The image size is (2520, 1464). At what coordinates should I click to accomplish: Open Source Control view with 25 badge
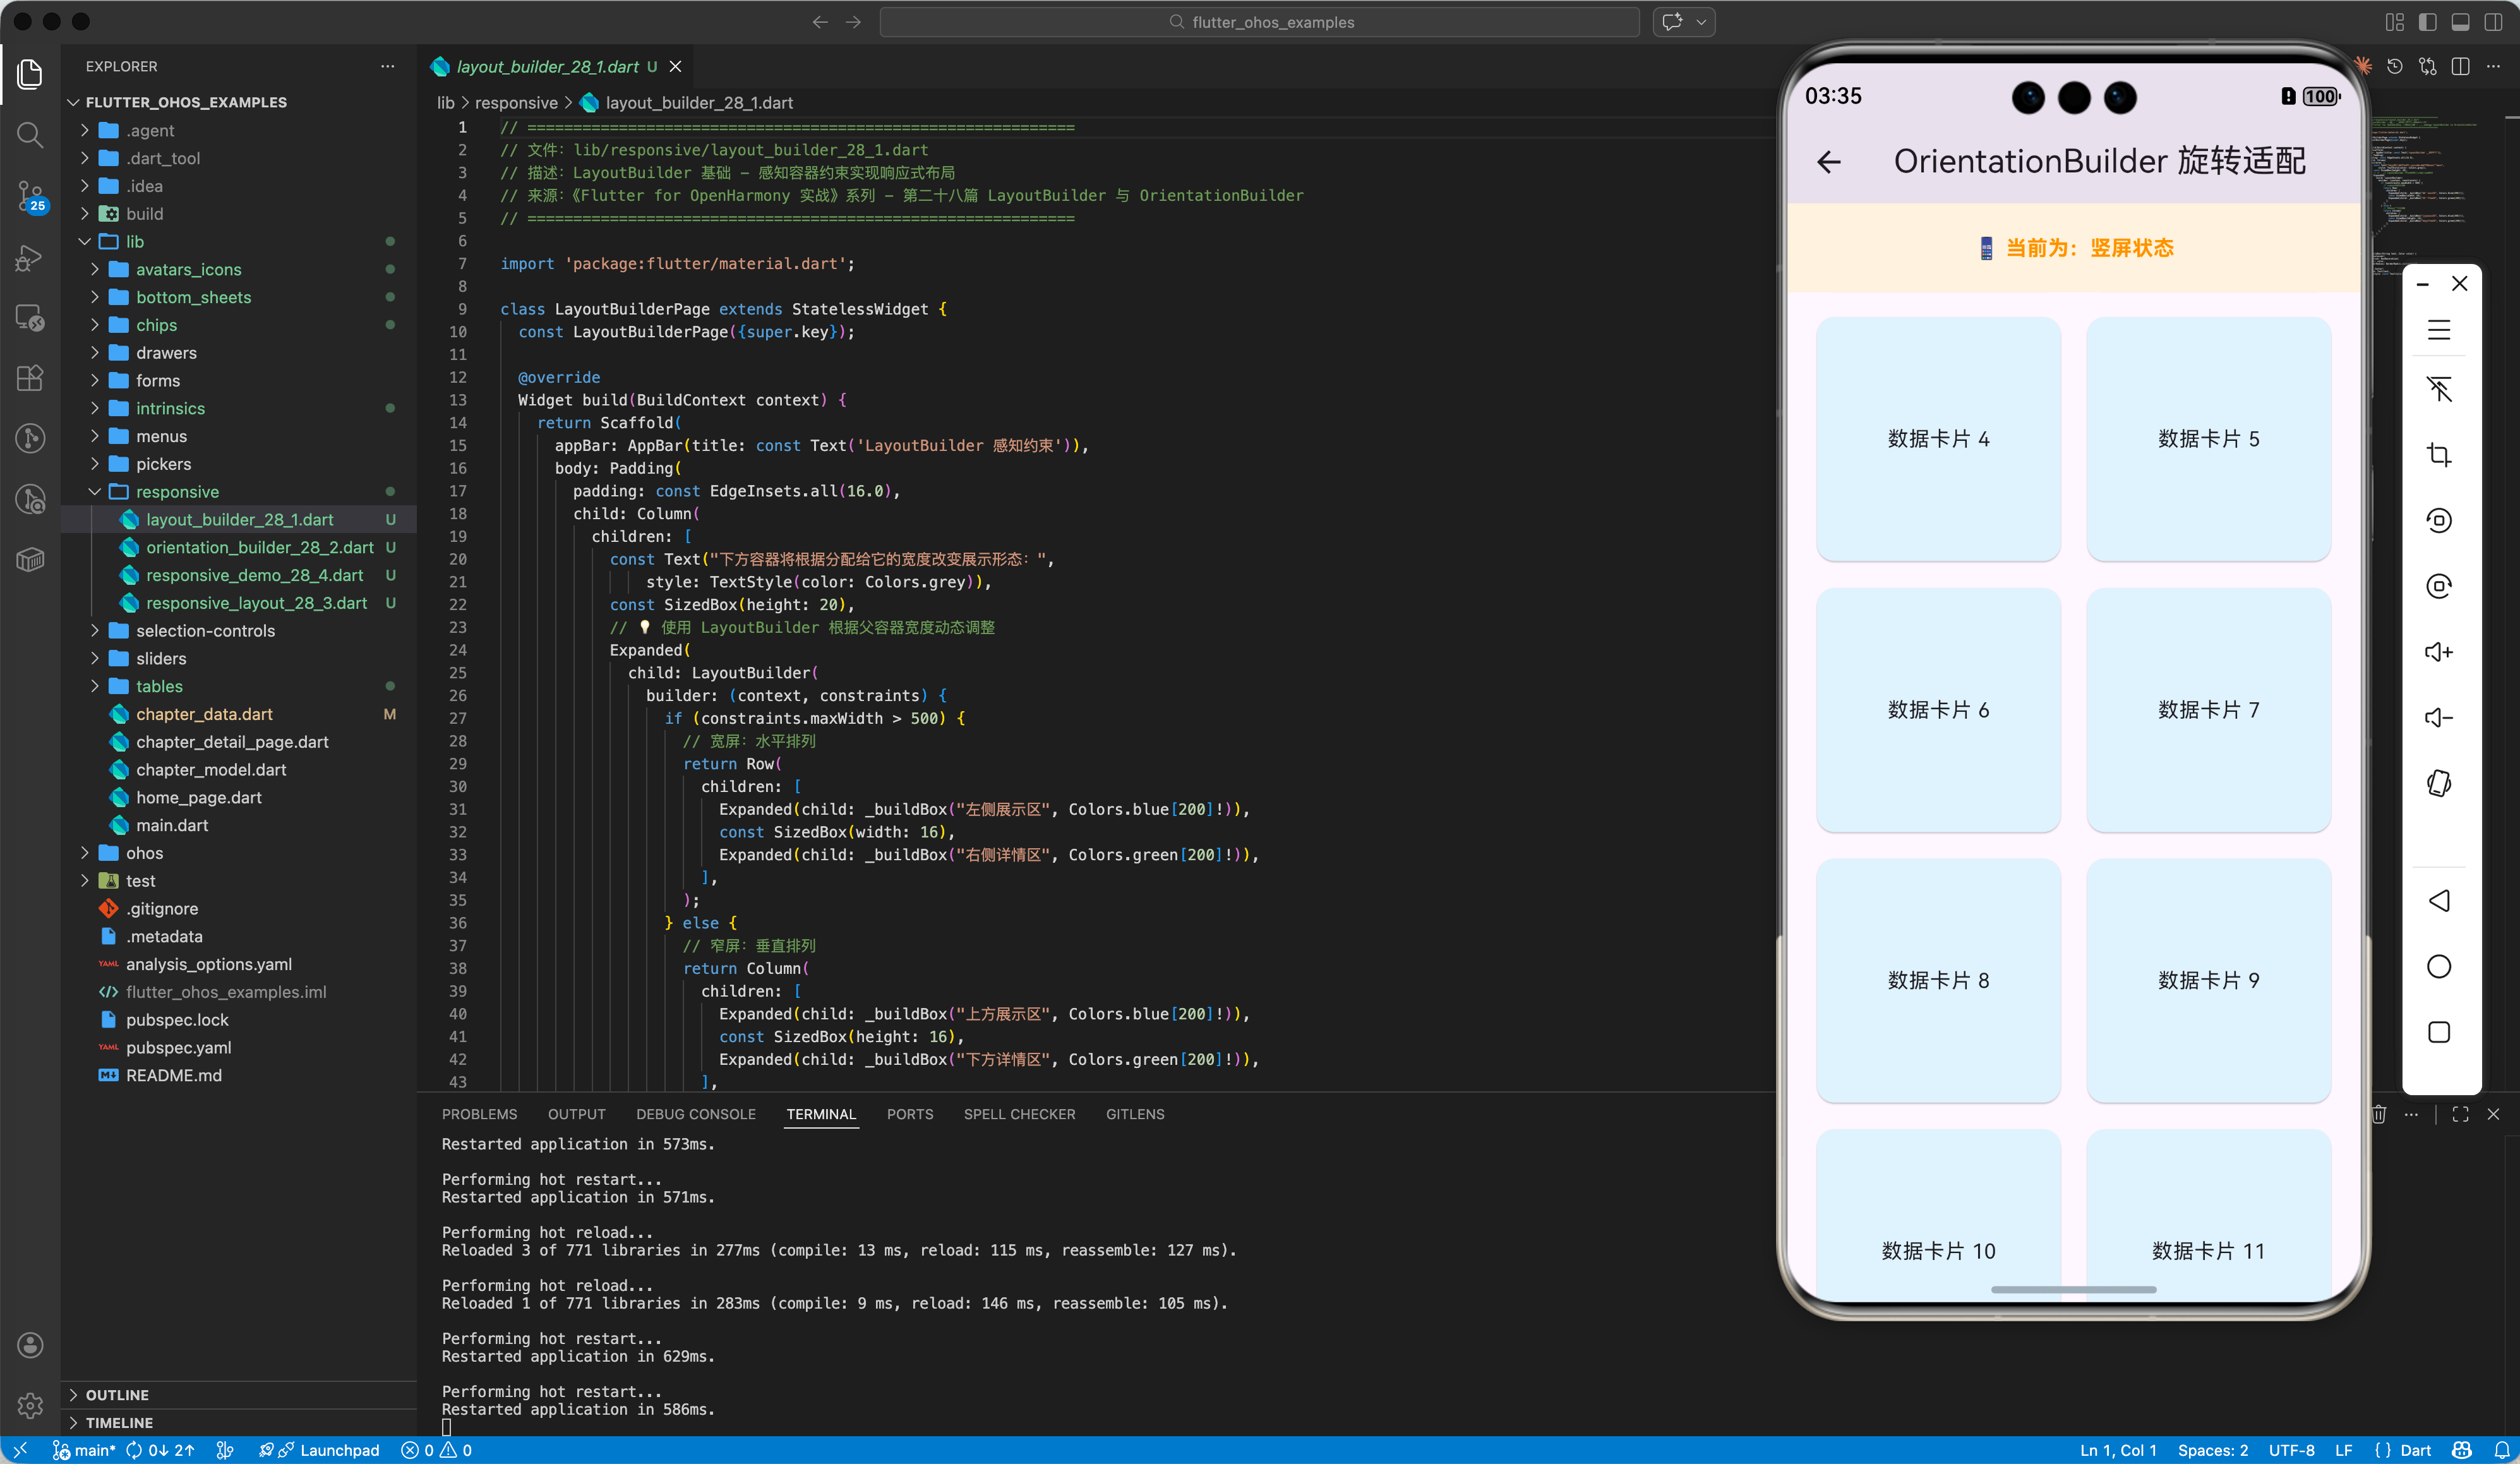coord(30,195)
